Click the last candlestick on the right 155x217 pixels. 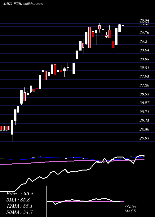click(123, 27)
